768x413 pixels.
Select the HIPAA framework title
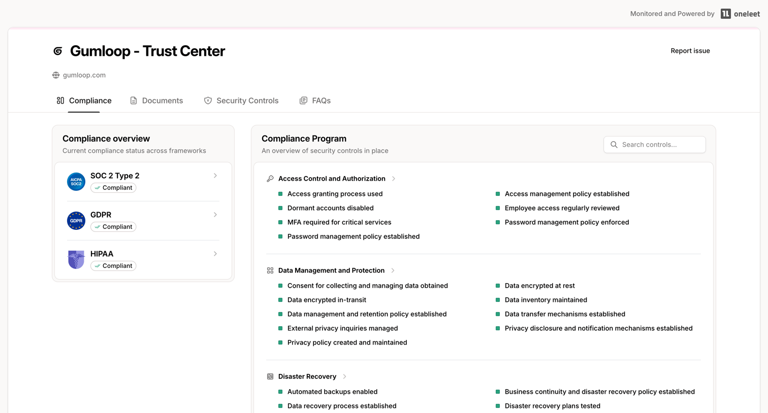102,254
